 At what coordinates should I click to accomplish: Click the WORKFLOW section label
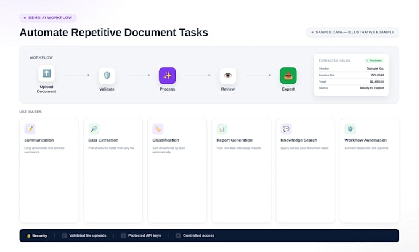41,57
